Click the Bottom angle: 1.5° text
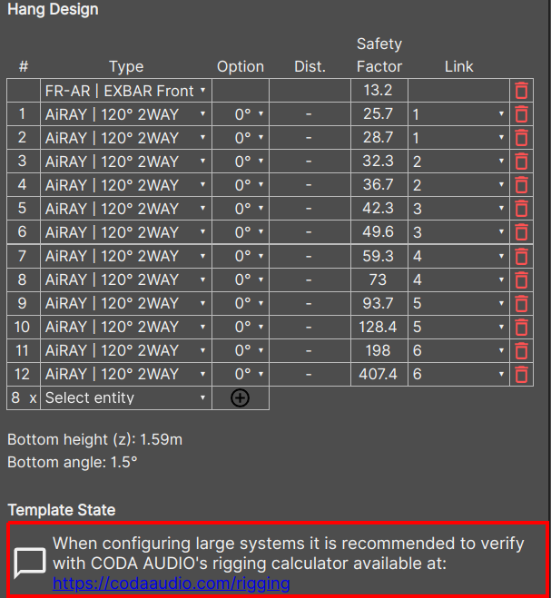This screenshot has height=598, width=551. [72, 462]
